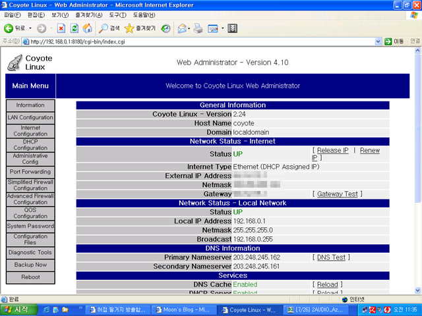Open DHCP Configuration
The height and width of the screenshot is (316, 422).
[30, 145]
